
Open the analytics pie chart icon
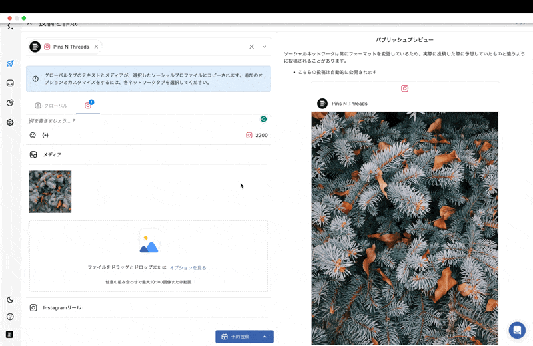pyautogui.click(x=10, y=103)
